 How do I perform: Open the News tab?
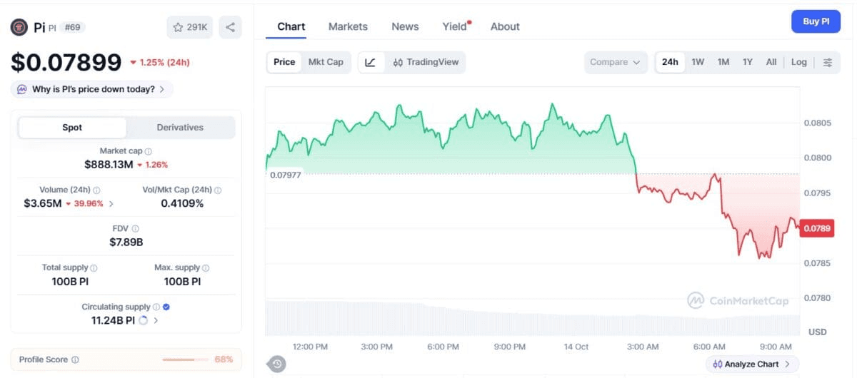(x=405, y=26)
